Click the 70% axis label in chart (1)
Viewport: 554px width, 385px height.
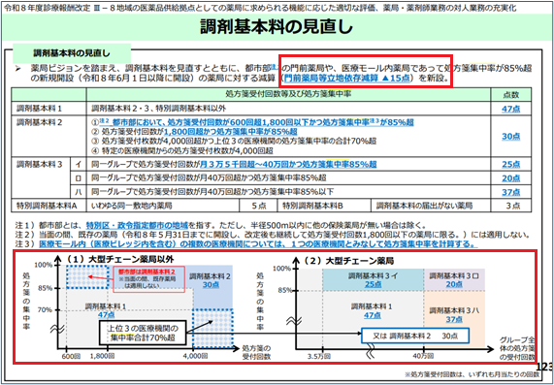(x=46, y=310)
